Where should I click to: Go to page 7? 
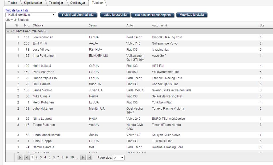[58, 157]
